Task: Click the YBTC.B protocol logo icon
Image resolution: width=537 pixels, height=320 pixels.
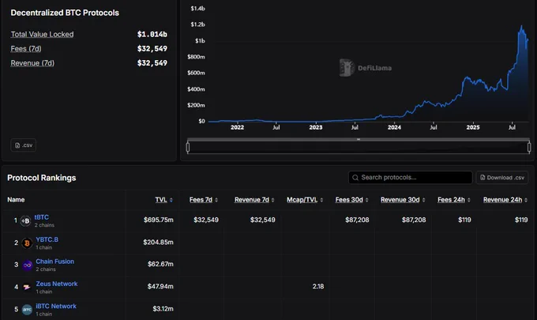Action: click(27, 243)
